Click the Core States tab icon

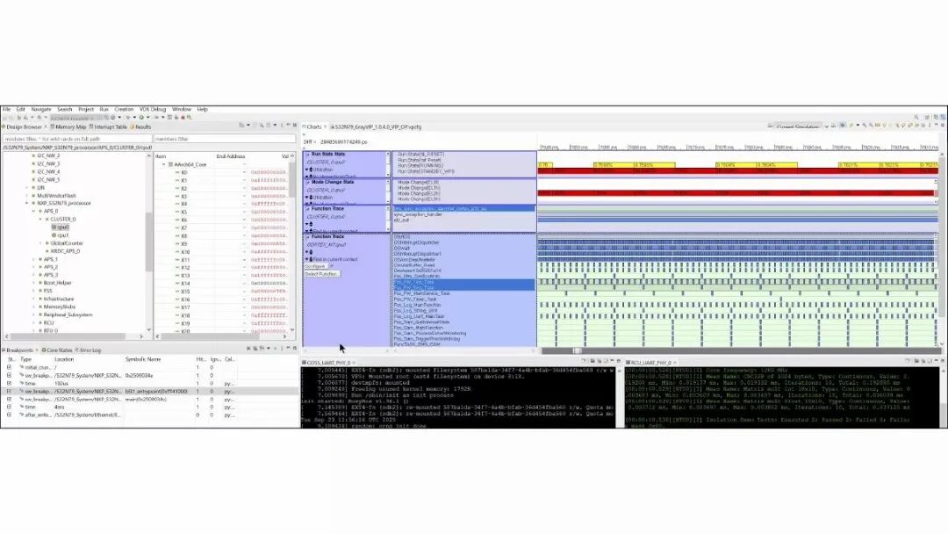point(42,350)
